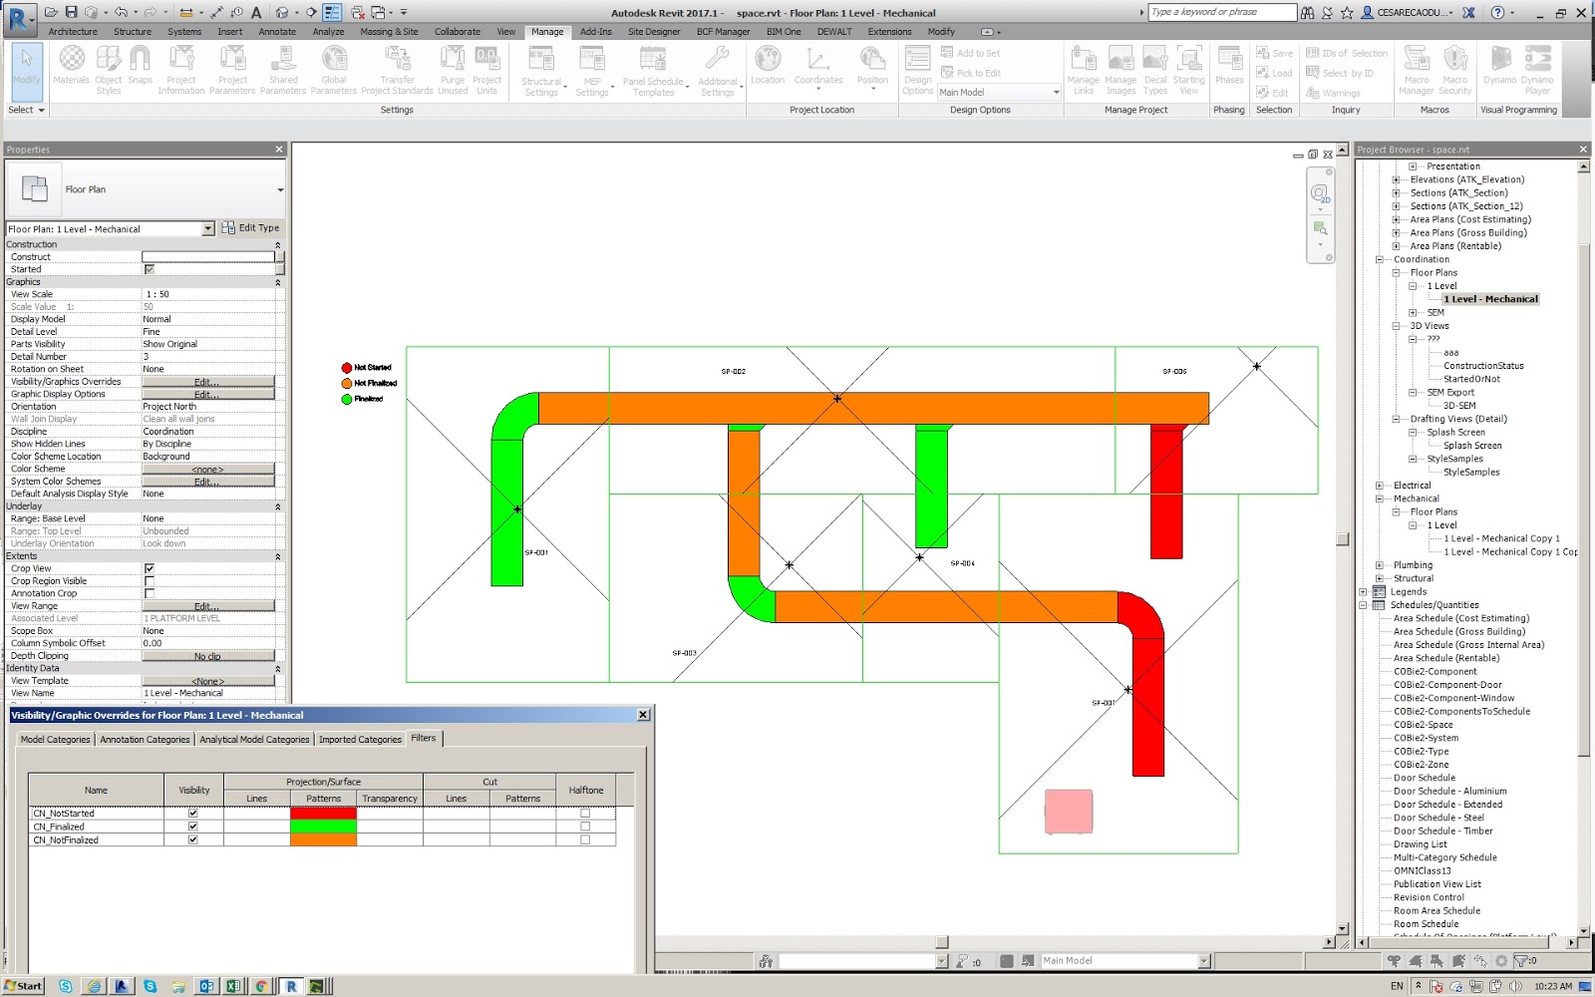Toggle the Crop Region Visible checkbox
This screenshot has height=997, width=1595.
point(150,580)
